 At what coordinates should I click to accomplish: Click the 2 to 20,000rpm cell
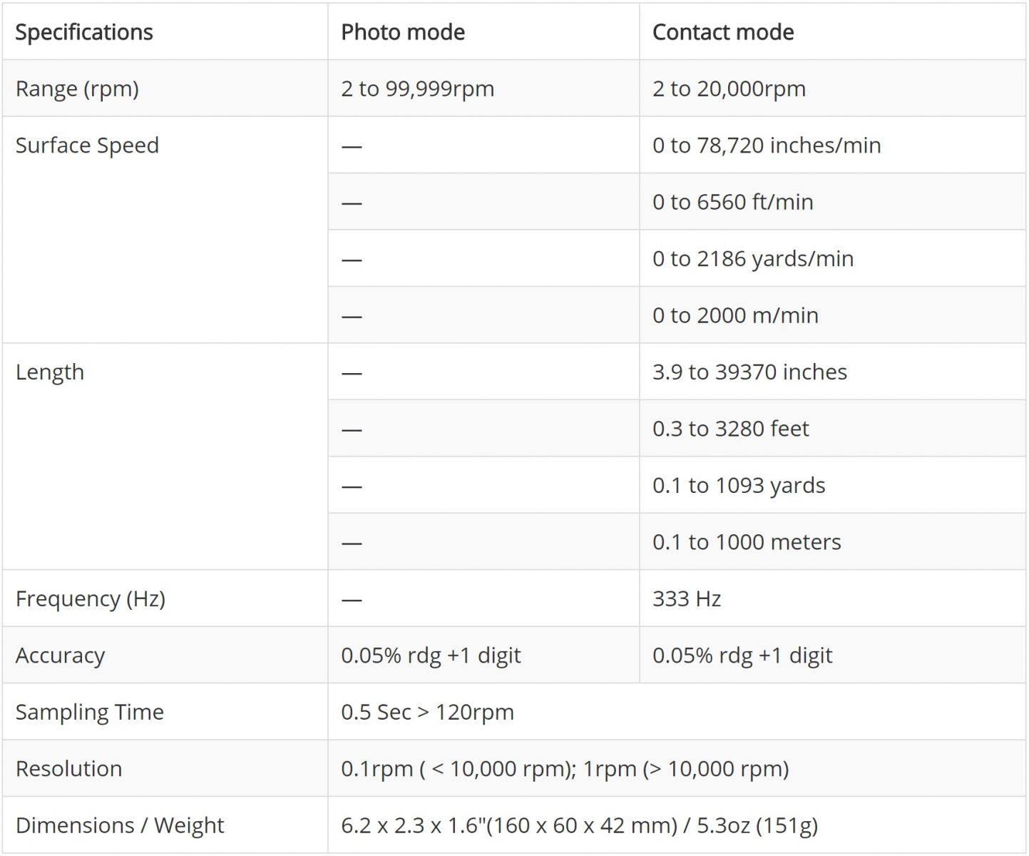(729, 89)
